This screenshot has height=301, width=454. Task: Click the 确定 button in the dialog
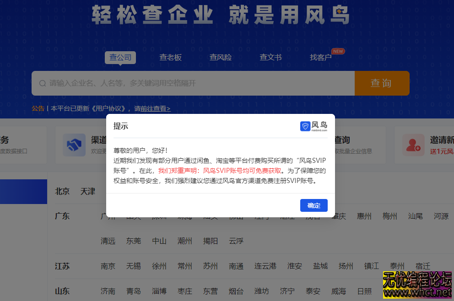tap(314, 205)
